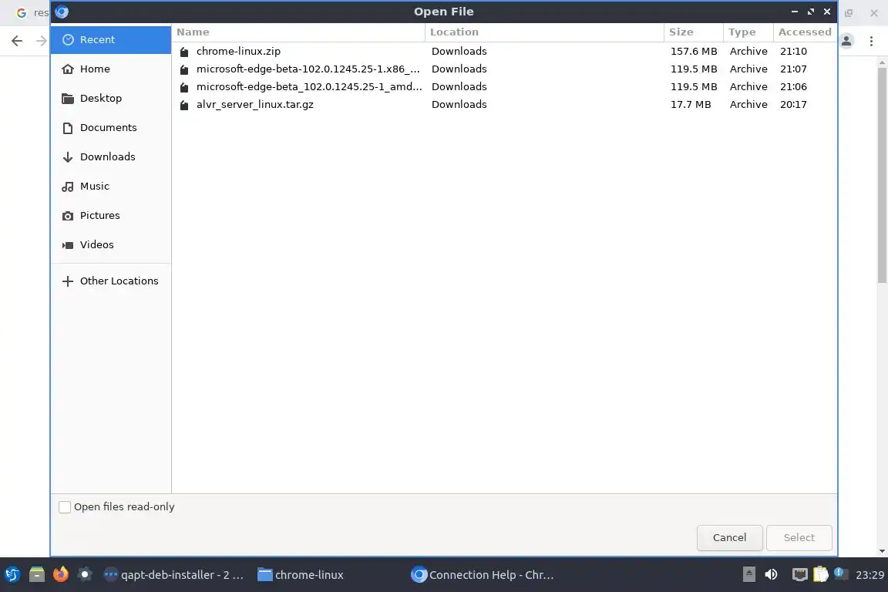Click the Pictures camera icon

pos(68,216)
